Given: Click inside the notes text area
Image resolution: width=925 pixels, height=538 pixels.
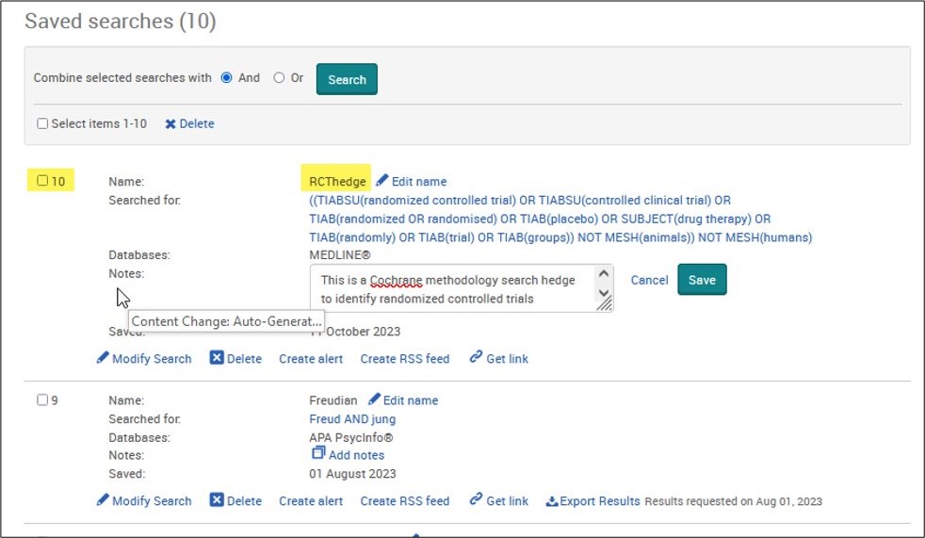Looking at the screenshot, I should [x=452, y=289].
